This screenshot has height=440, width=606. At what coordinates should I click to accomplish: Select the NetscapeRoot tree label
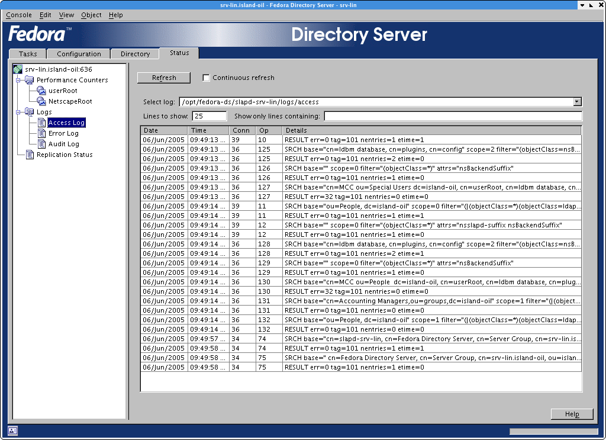tap(70, 101)
